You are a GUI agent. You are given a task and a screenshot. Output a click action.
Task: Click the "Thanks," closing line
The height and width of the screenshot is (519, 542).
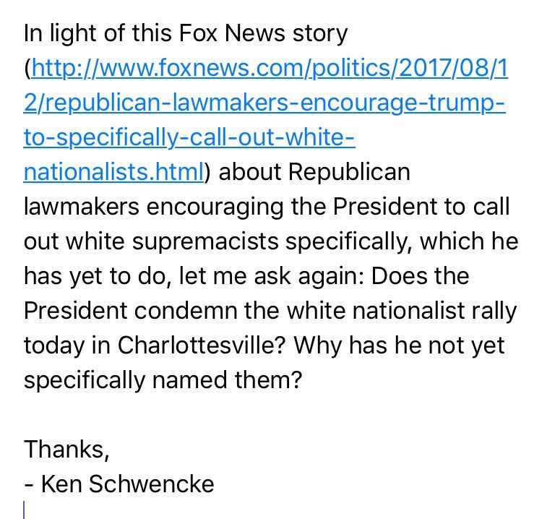tap(66, 449)
